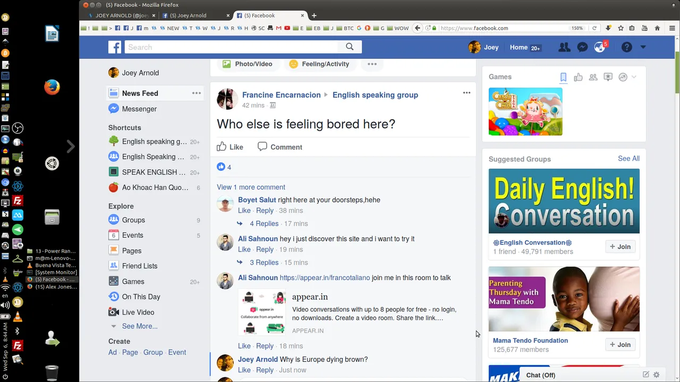
Task: Open the appear.in/francotaliano link
Action: click(x=325, y=277)
